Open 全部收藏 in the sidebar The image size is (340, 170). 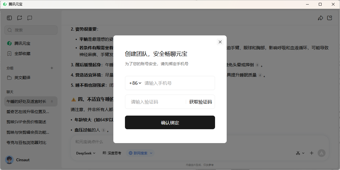[31, 54]
